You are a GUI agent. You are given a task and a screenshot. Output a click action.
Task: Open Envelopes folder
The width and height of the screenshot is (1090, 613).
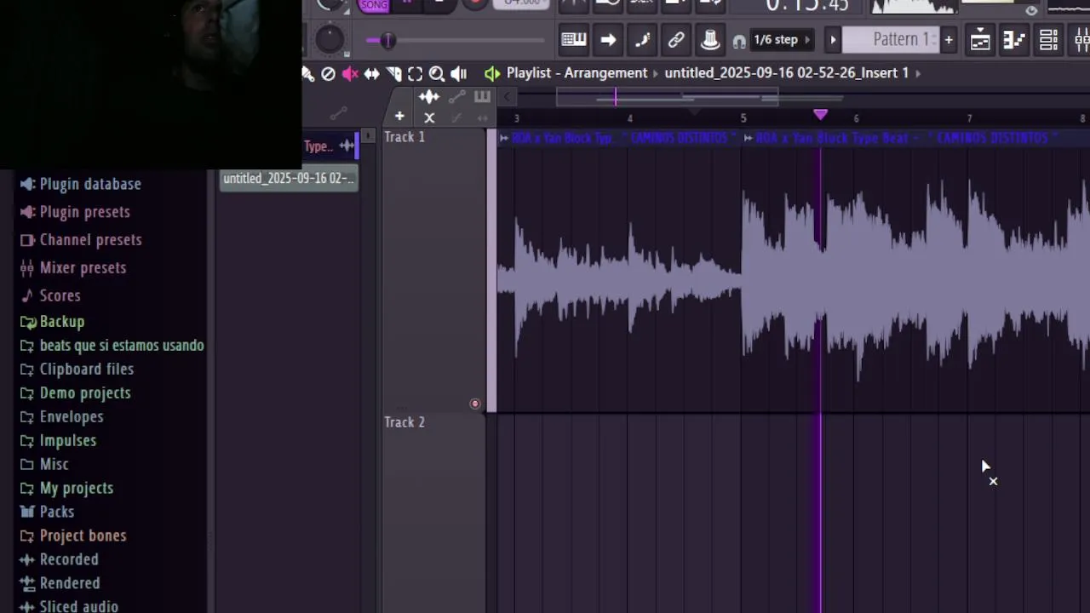72,417
